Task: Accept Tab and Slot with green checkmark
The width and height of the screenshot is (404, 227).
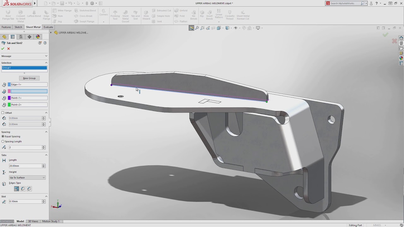Action: (3, 49)
